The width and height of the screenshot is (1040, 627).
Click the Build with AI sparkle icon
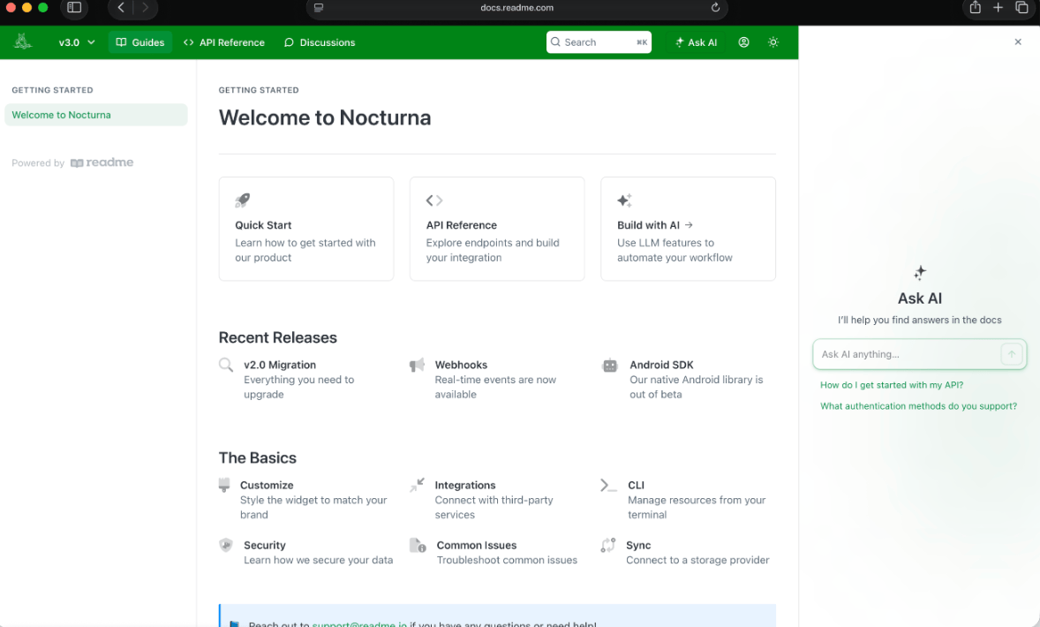click(x=625, y=200)
